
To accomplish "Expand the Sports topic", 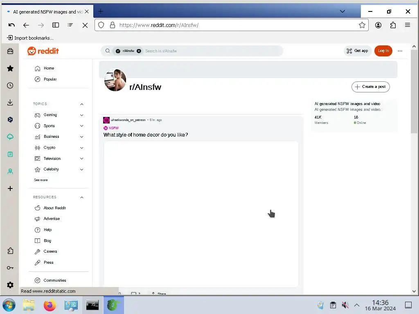I will pos(82,126).
